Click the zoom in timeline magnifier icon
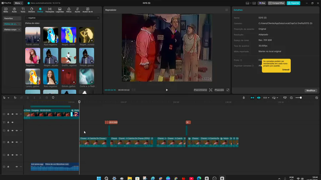 [316, 97]
